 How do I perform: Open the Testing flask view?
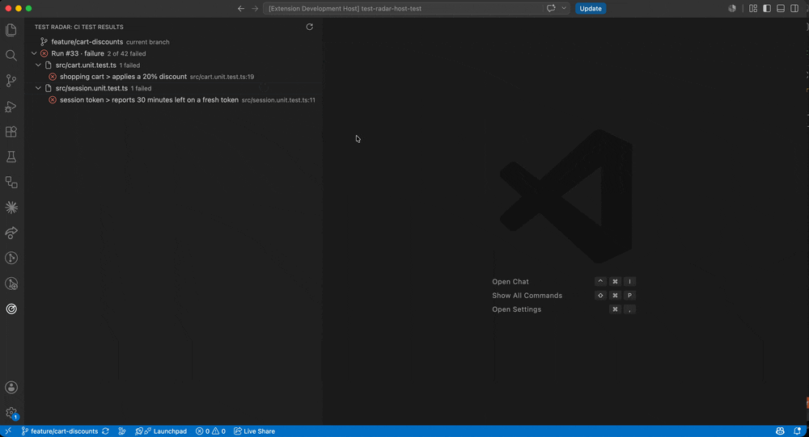coord(11,157)
